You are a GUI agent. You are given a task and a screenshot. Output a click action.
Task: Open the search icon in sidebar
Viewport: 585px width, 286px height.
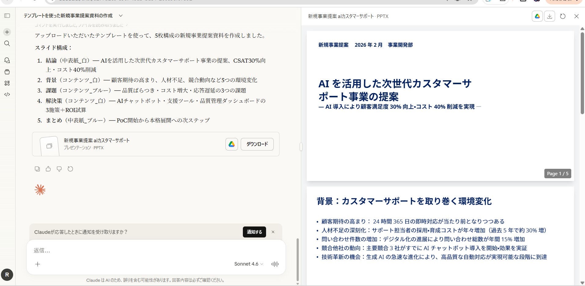click(x=7, y=43)
